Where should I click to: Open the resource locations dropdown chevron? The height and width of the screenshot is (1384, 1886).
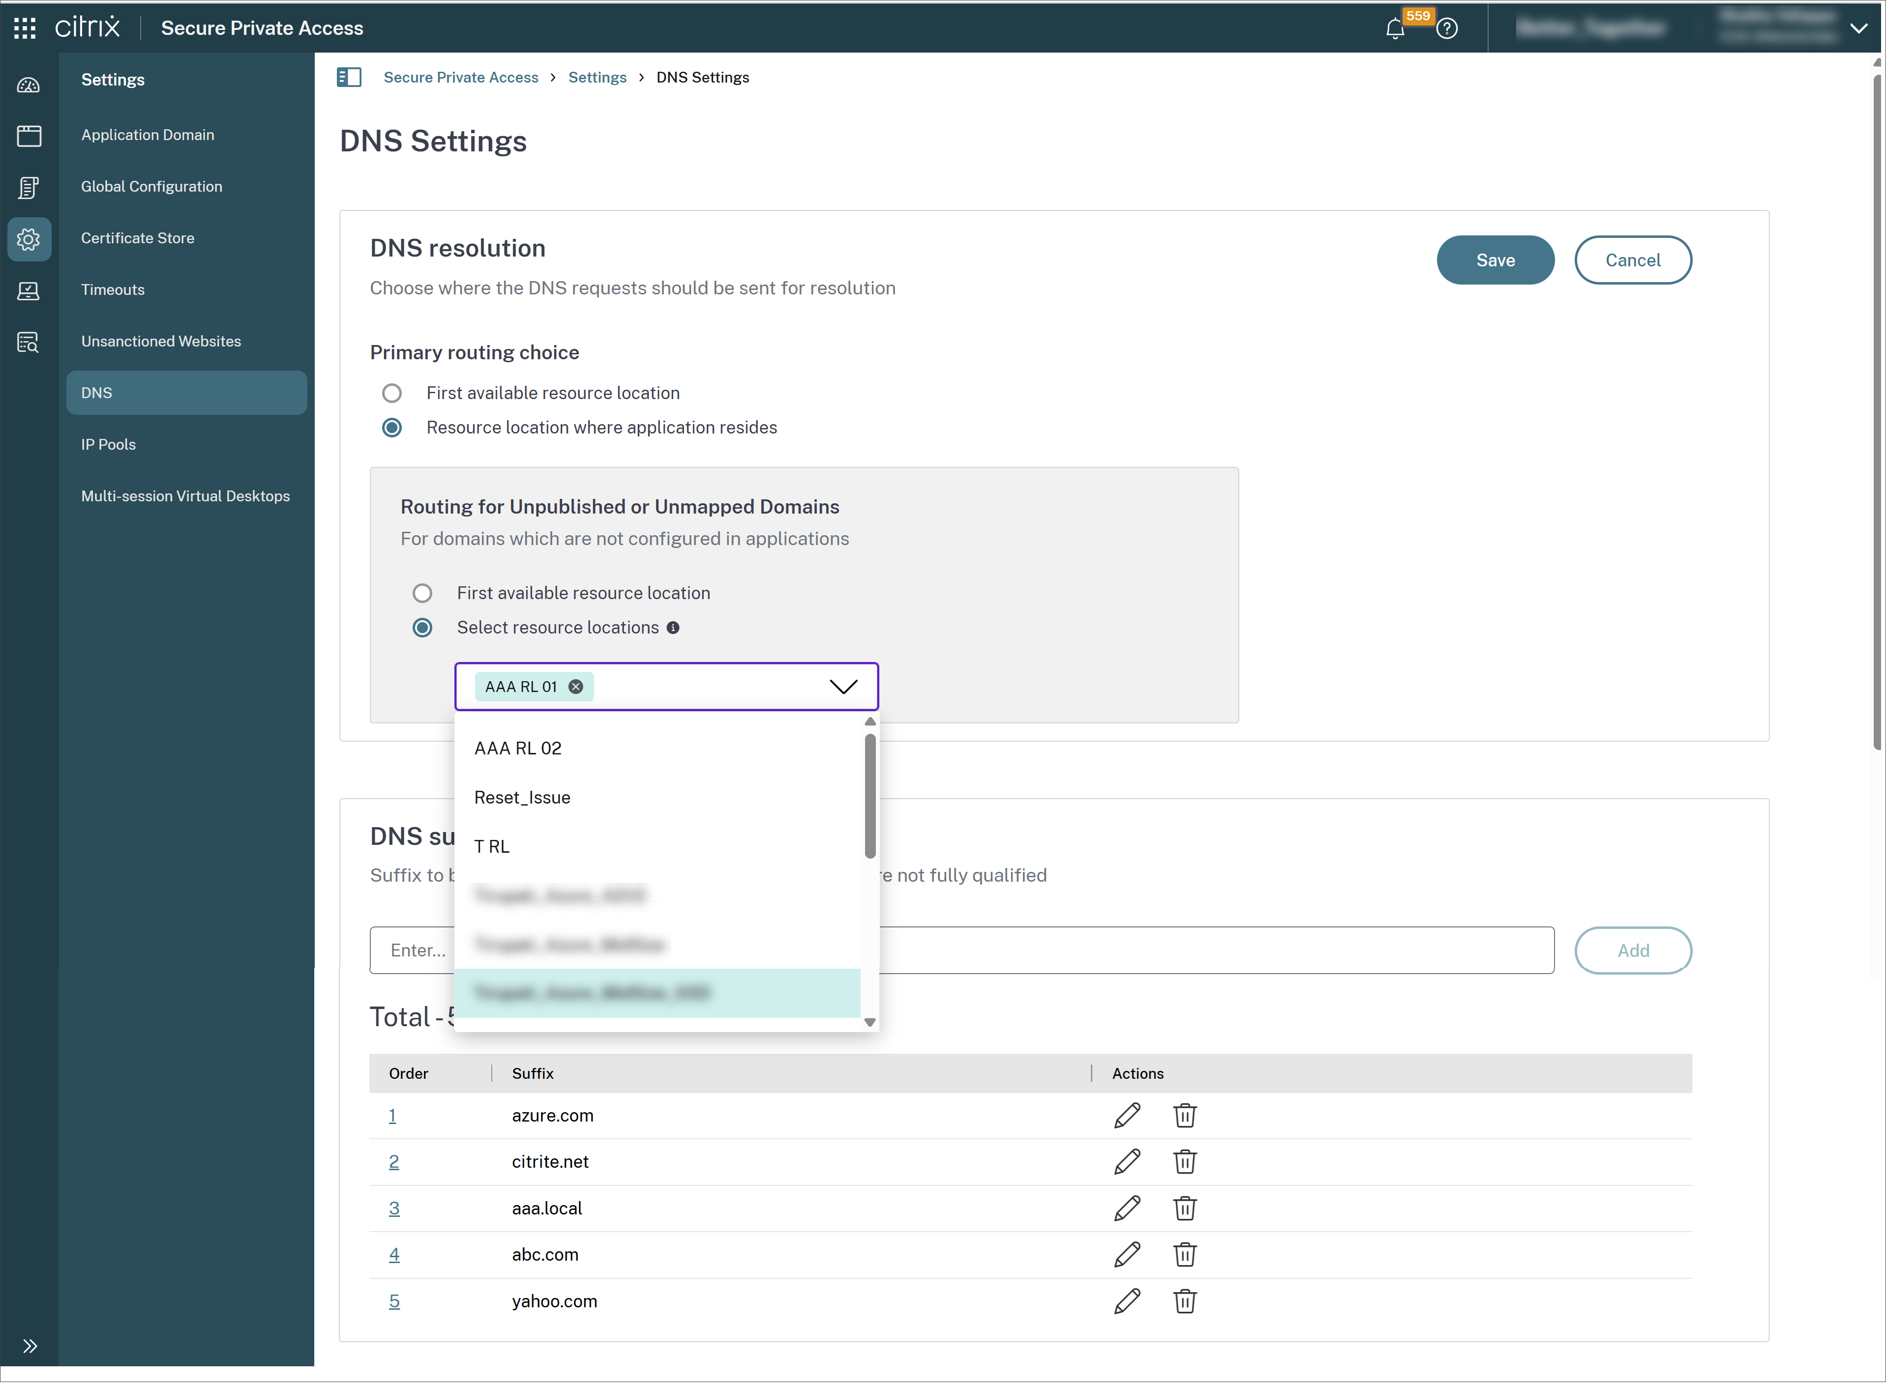pos(844,687)
